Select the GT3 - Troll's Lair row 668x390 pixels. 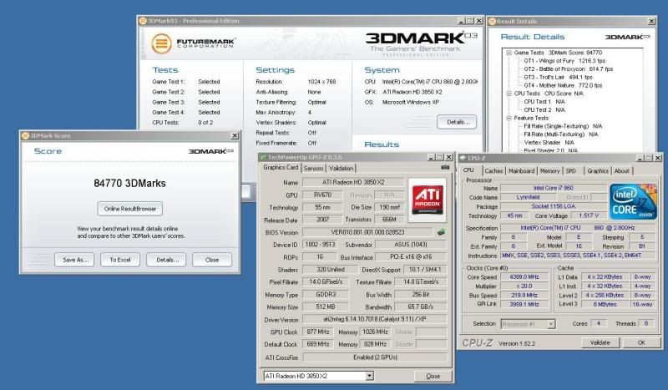coord(558,77)
